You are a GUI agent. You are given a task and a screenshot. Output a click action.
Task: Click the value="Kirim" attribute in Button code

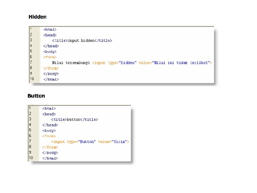(112, 142)
